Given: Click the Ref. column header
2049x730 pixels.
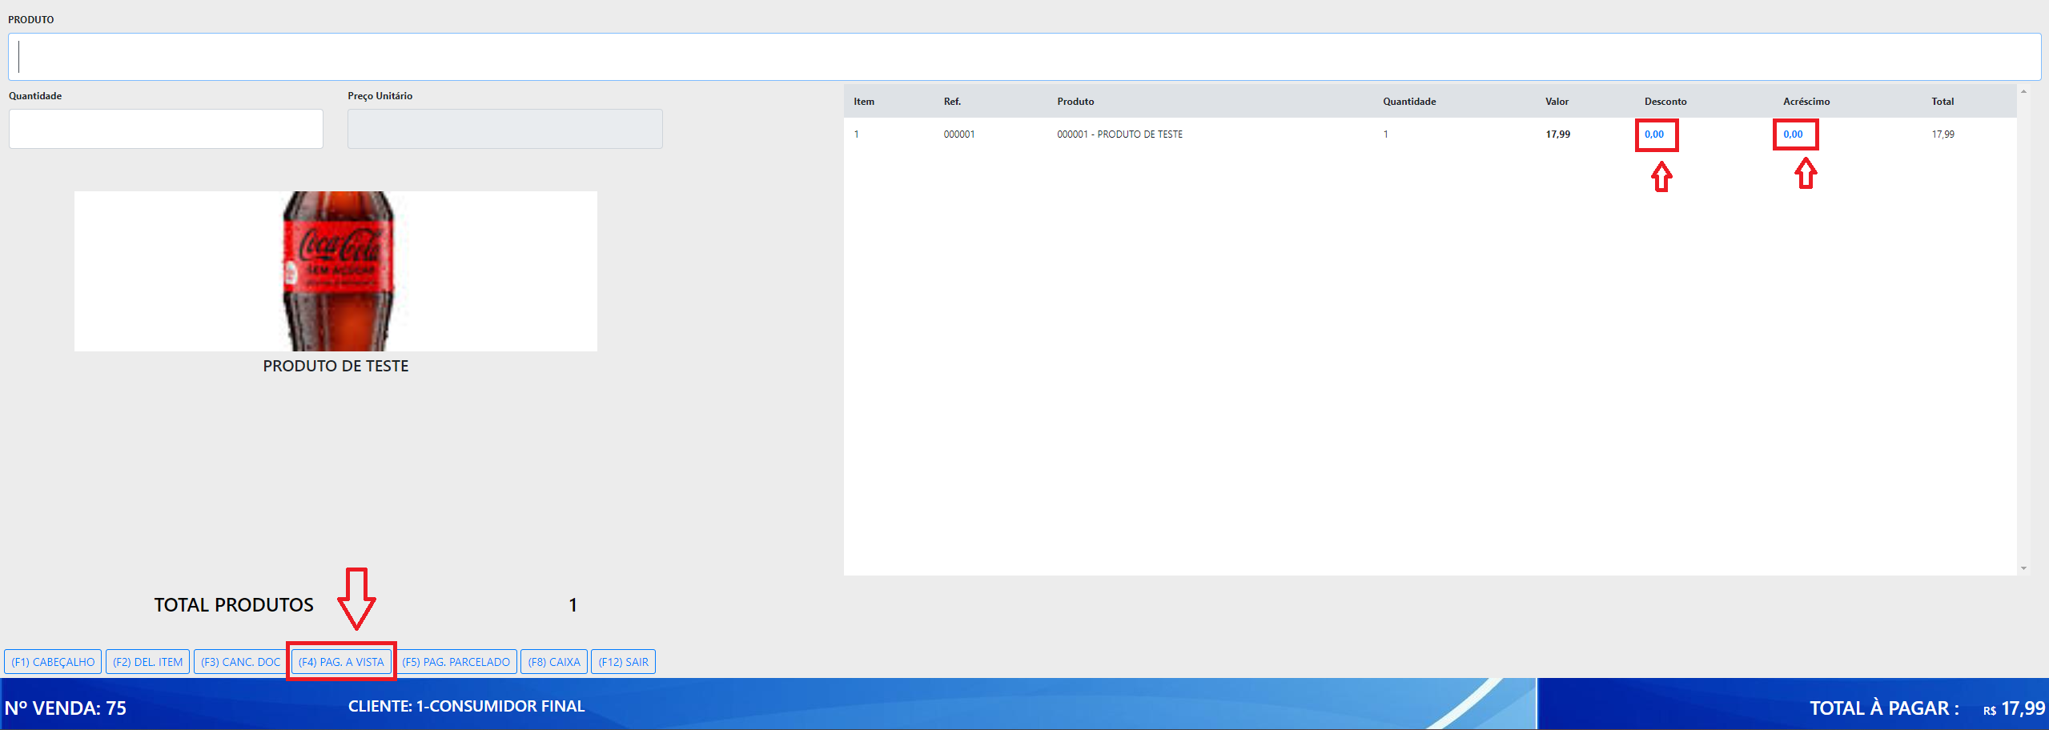Looking at the screenshot, I should (952, 102).
